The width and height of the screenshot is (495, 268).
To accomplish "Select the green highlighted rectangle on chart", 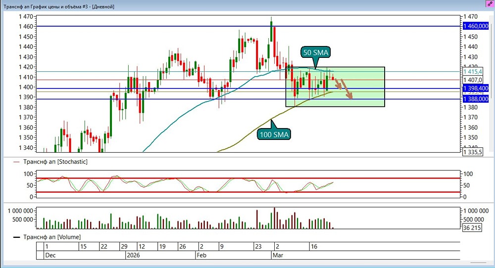I will 335,87.
